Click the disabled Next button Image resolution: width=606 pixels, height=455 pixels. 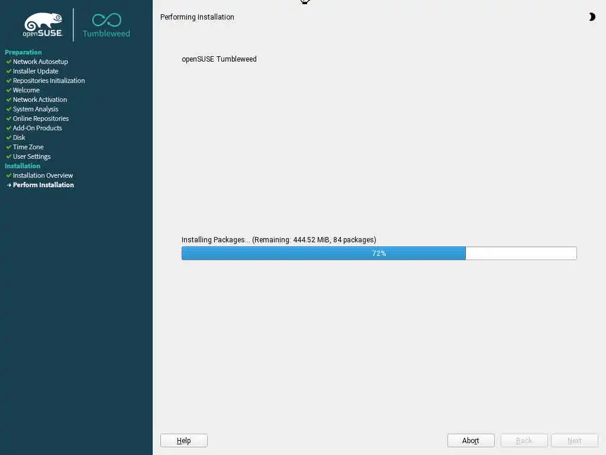click(x=575, y=440)
